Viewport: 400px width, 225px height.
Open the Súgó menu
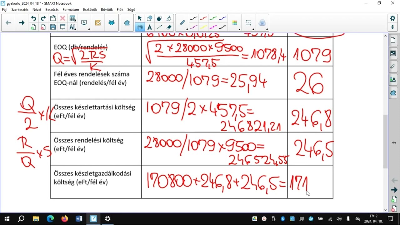click(131, 10)
